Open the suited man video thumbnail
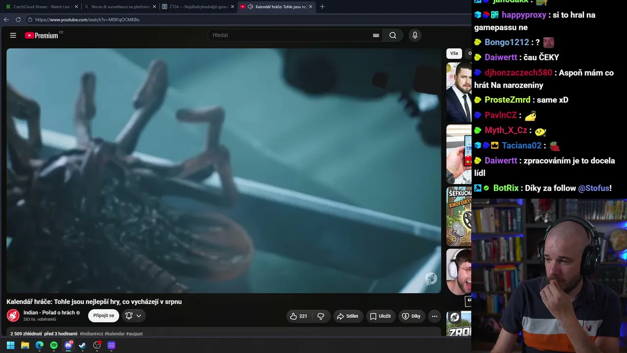627x353 pixels. pos(459,92)
